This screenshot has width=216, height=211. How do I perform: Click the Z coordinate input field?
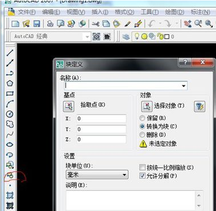pos(101,139)
